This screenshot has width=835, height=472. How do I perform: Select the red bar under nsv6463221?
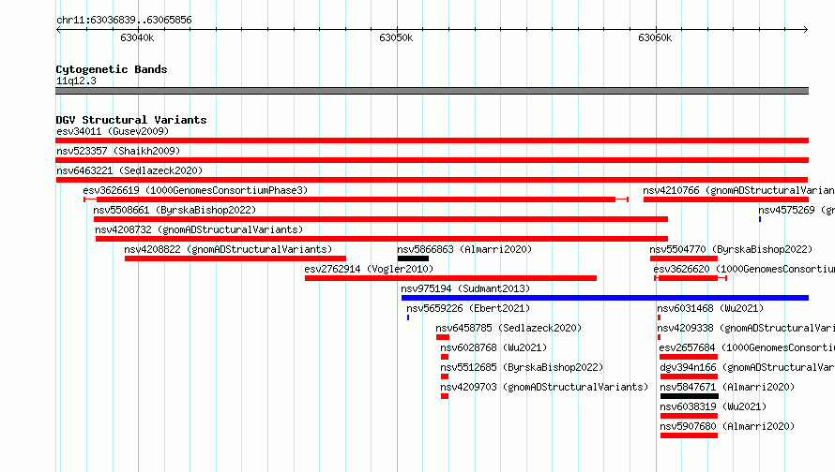point(432,180)
